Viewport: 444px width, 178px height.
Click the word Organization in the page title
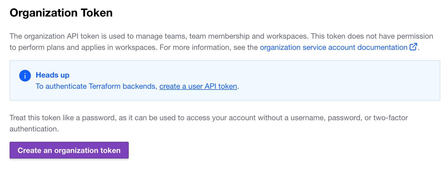click(x=44, y=13)
